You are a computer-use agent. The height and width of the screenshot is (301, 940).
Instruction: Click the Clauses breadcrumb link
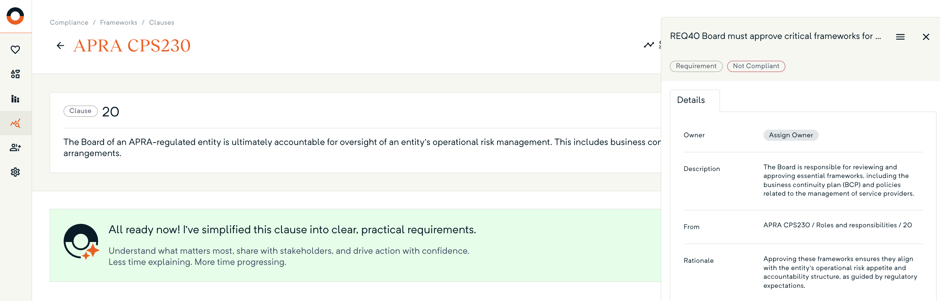click(x=161, y=23)
